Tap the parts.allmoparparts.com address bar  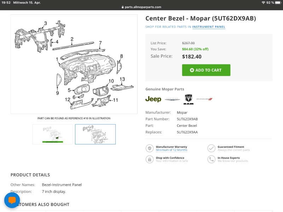(x=141, y=7)
